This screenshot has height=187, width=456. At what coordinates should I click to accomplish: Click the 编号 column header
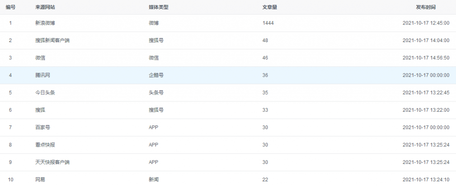point(11,7)
